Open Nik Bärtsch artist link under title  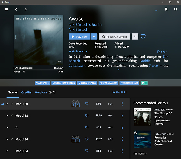78,30
